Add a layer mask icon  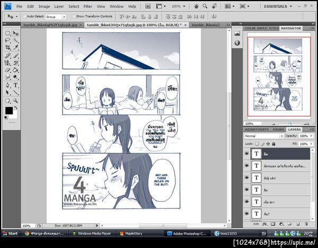tap(273, 224)
